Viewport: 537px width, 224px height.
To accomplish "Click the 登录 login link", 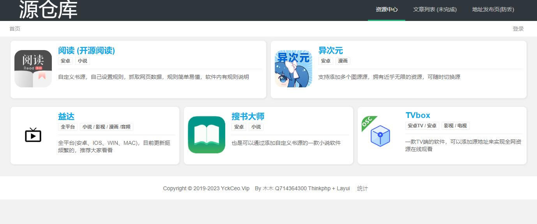I will point(518,29).
